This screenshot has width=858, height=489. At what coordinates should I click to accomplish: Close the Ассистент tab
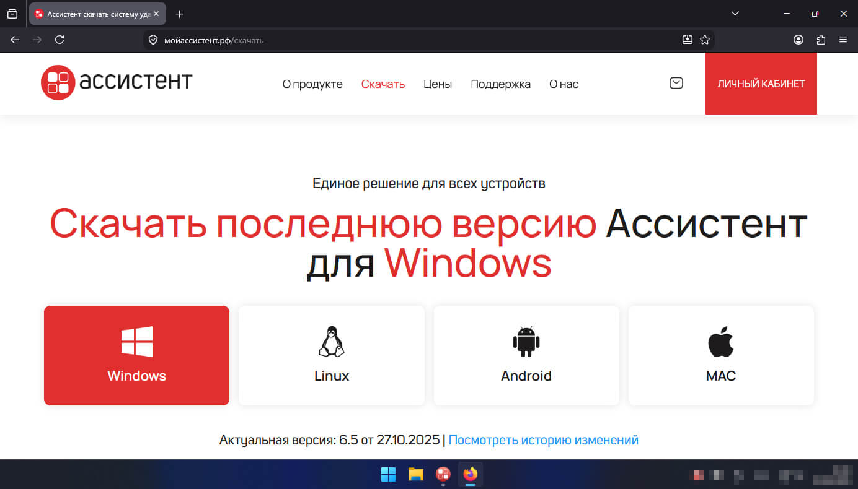click(x=156, y=14)
